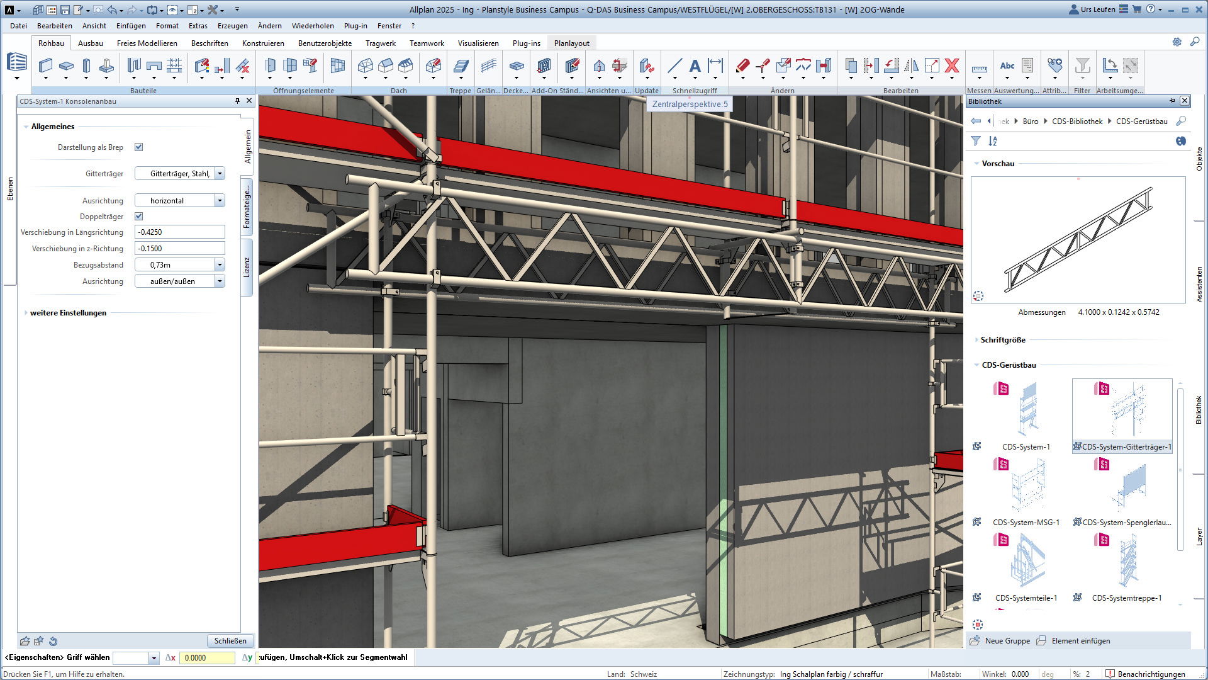Click the Schließen button

tap(230, 640)
